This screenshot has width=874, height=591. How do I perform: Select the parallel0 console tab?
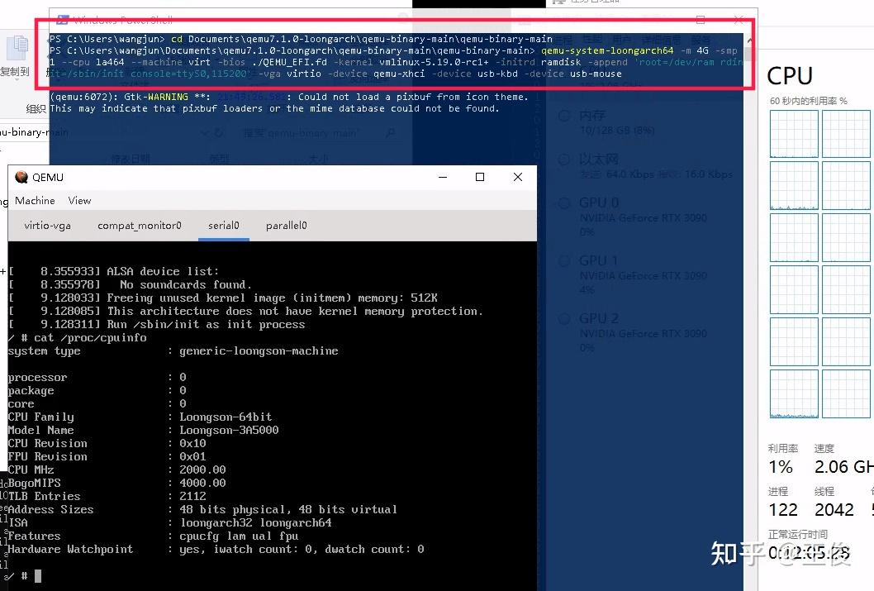pyautogui.click(x=286, y=225)
